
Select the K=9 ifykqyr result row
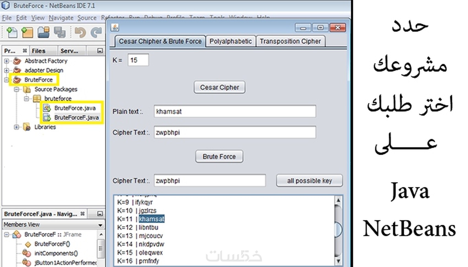135,202
